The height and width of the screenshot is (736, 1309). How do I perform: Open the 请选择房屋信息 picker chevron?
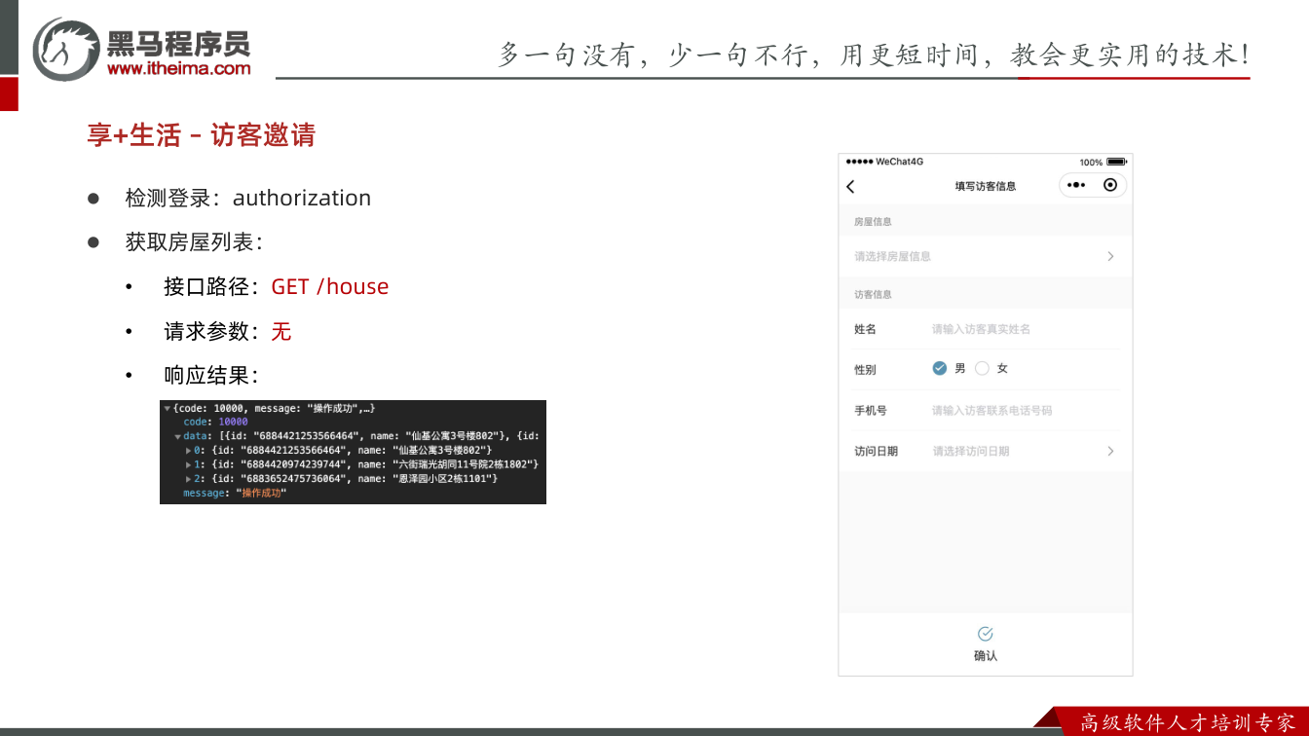pos(1110,256)
